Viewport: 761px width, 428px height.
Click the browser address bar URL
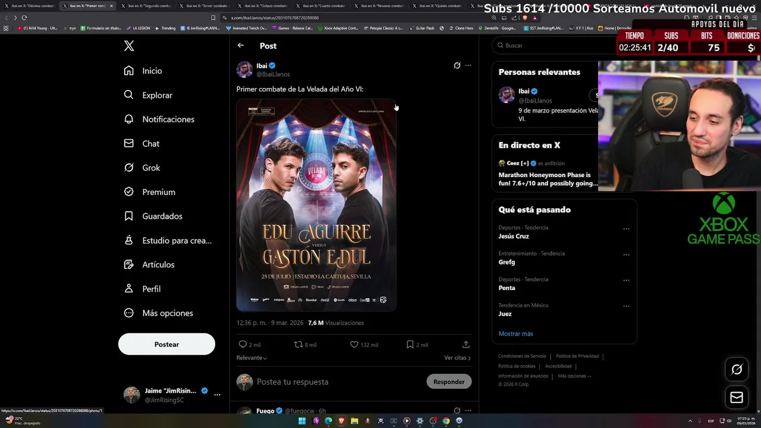click(274, 18)
